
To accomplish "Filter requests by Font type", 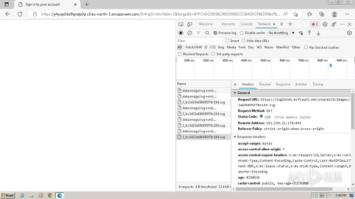I will tap(242, 47).
